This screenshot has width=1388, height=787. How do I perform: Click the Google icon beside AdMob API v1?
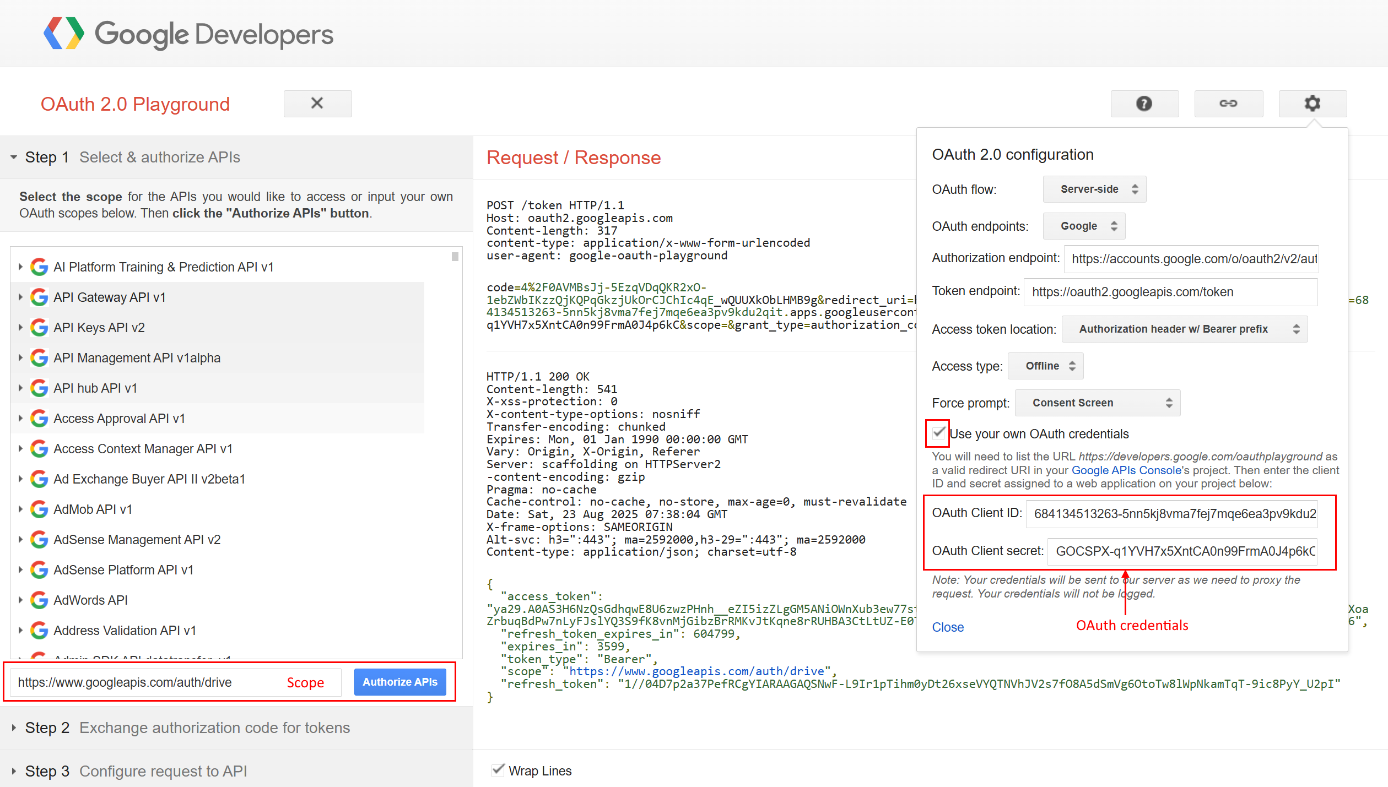[39, 509]
